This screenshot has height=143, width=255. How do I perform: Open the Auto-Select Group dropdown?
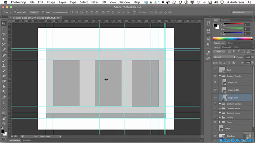(34, 12)
